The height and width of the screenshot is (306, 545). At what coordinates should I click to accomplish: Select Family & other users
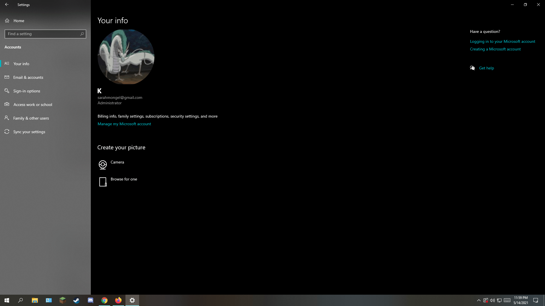click(31, 118)
